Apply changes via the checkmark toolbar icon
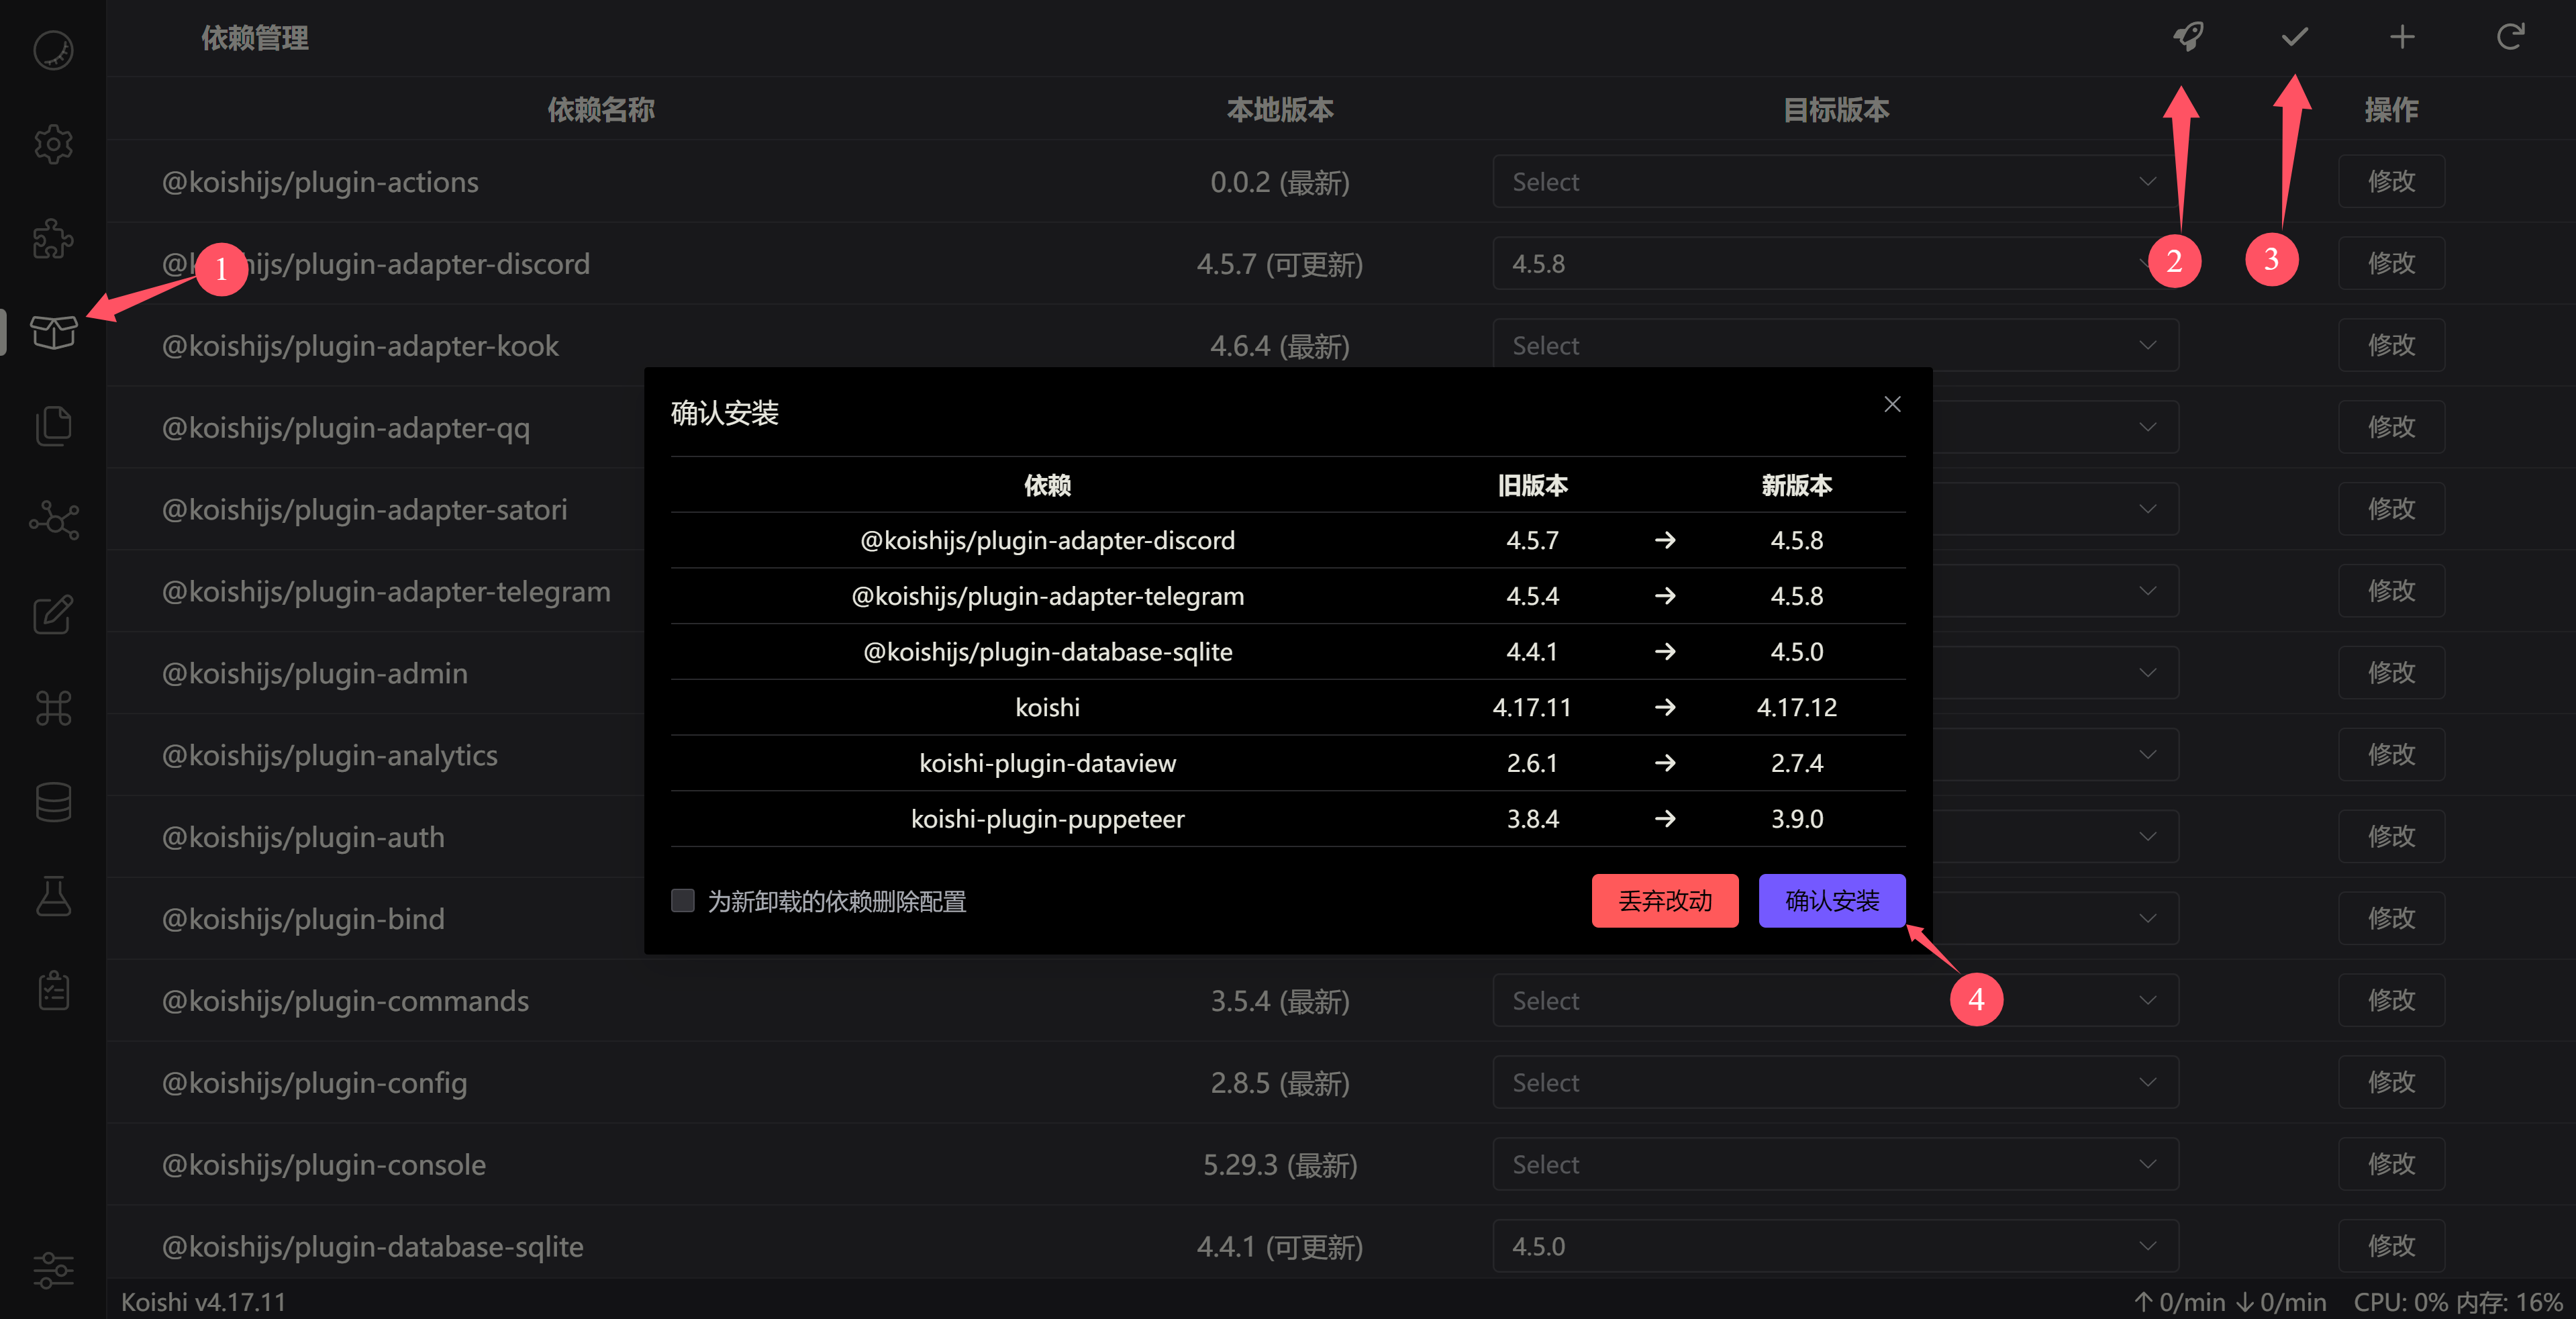The width and height of the screenshot is (2576, 1319). [x=2294, y=37]
